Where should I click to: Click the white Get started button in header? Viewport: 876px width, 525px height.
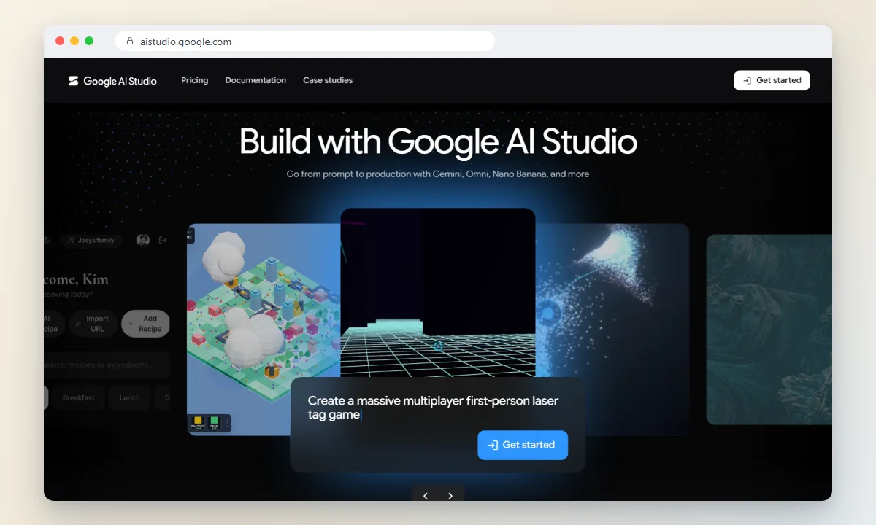(772, 80)
